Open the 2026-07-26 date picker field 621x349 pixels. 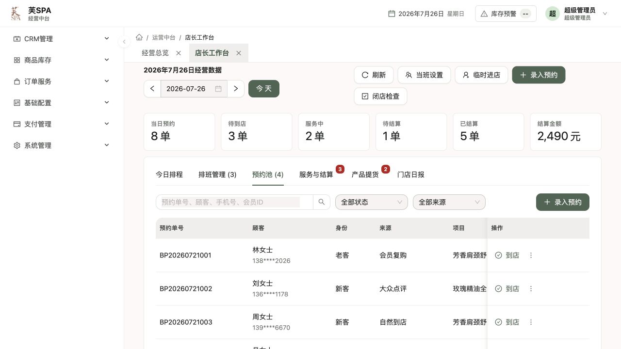point(194,89)
